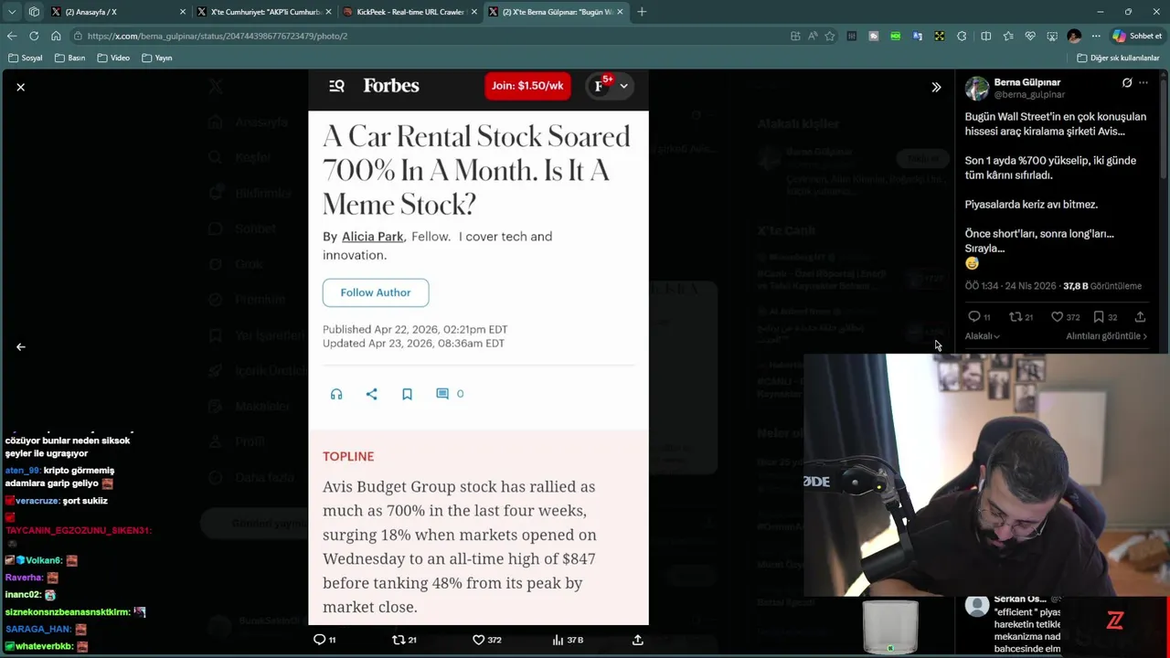Viewport: 1170px width, 658px height.
Task: Open the Sosyal bookmarks folder
Action: [26, 58]
